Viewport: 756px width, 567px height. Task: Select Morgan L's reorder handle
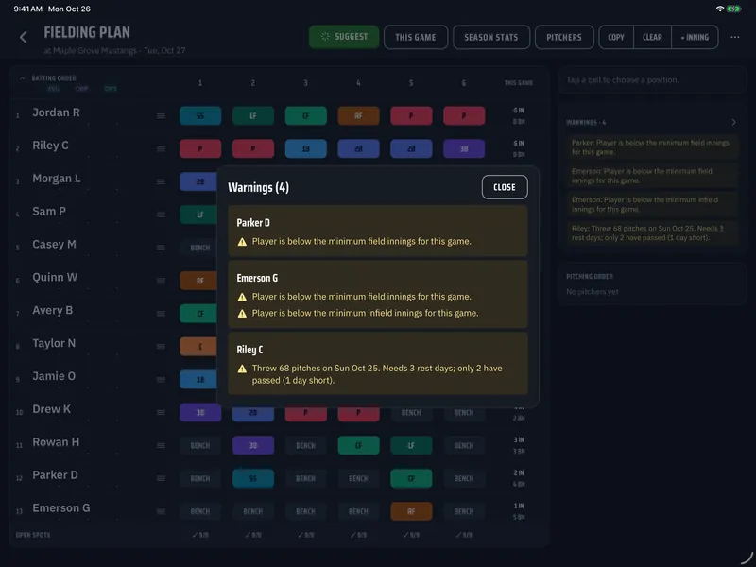161,181
